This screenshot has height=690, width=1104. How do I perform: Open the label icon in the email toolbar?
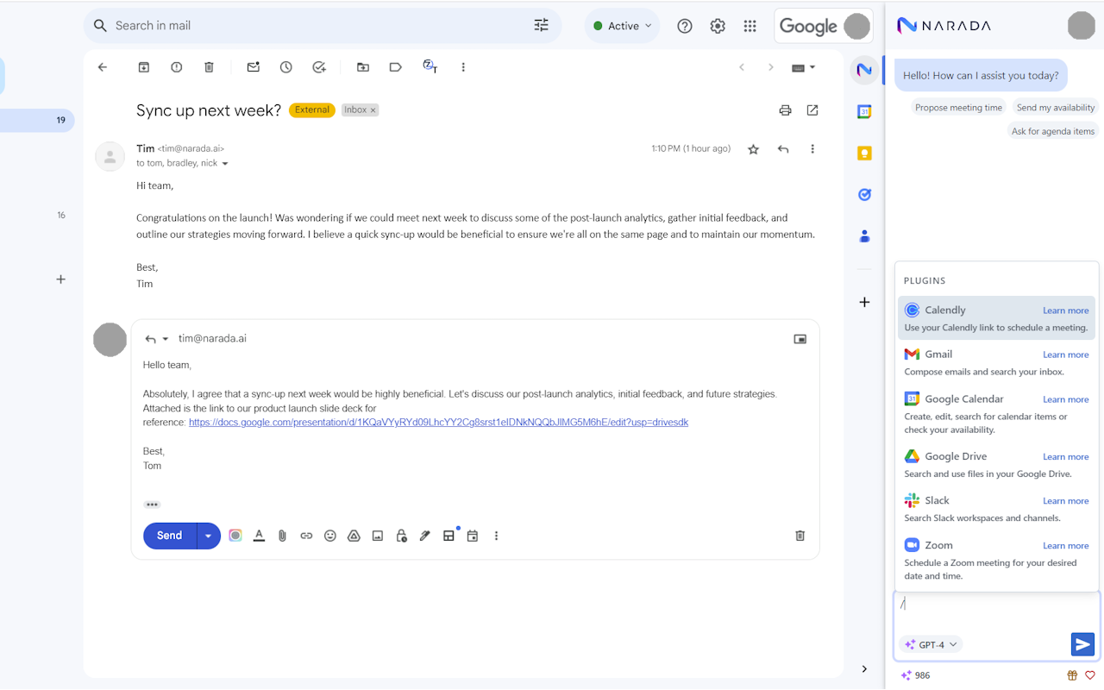[x=395, y=66]
